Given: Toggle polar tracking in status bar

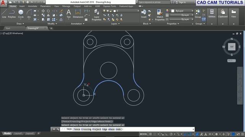Looking at the screenshot, I should pos(171,134).
